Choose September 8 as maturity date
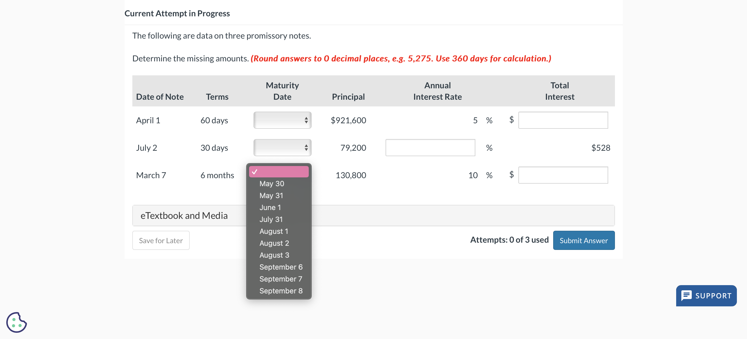 281,290
